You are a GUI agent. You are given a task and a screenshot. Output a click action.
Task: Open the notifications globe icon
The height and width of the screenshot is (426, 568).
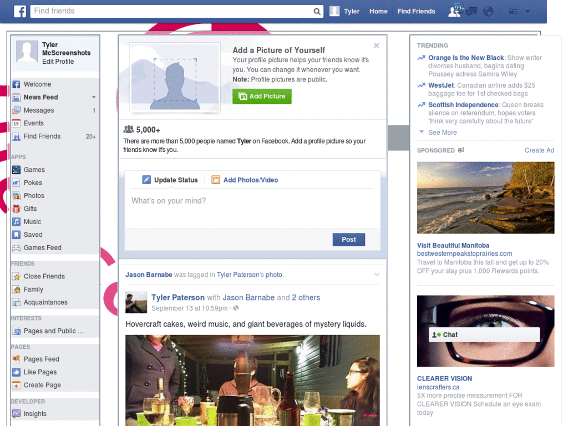point(488,12)
